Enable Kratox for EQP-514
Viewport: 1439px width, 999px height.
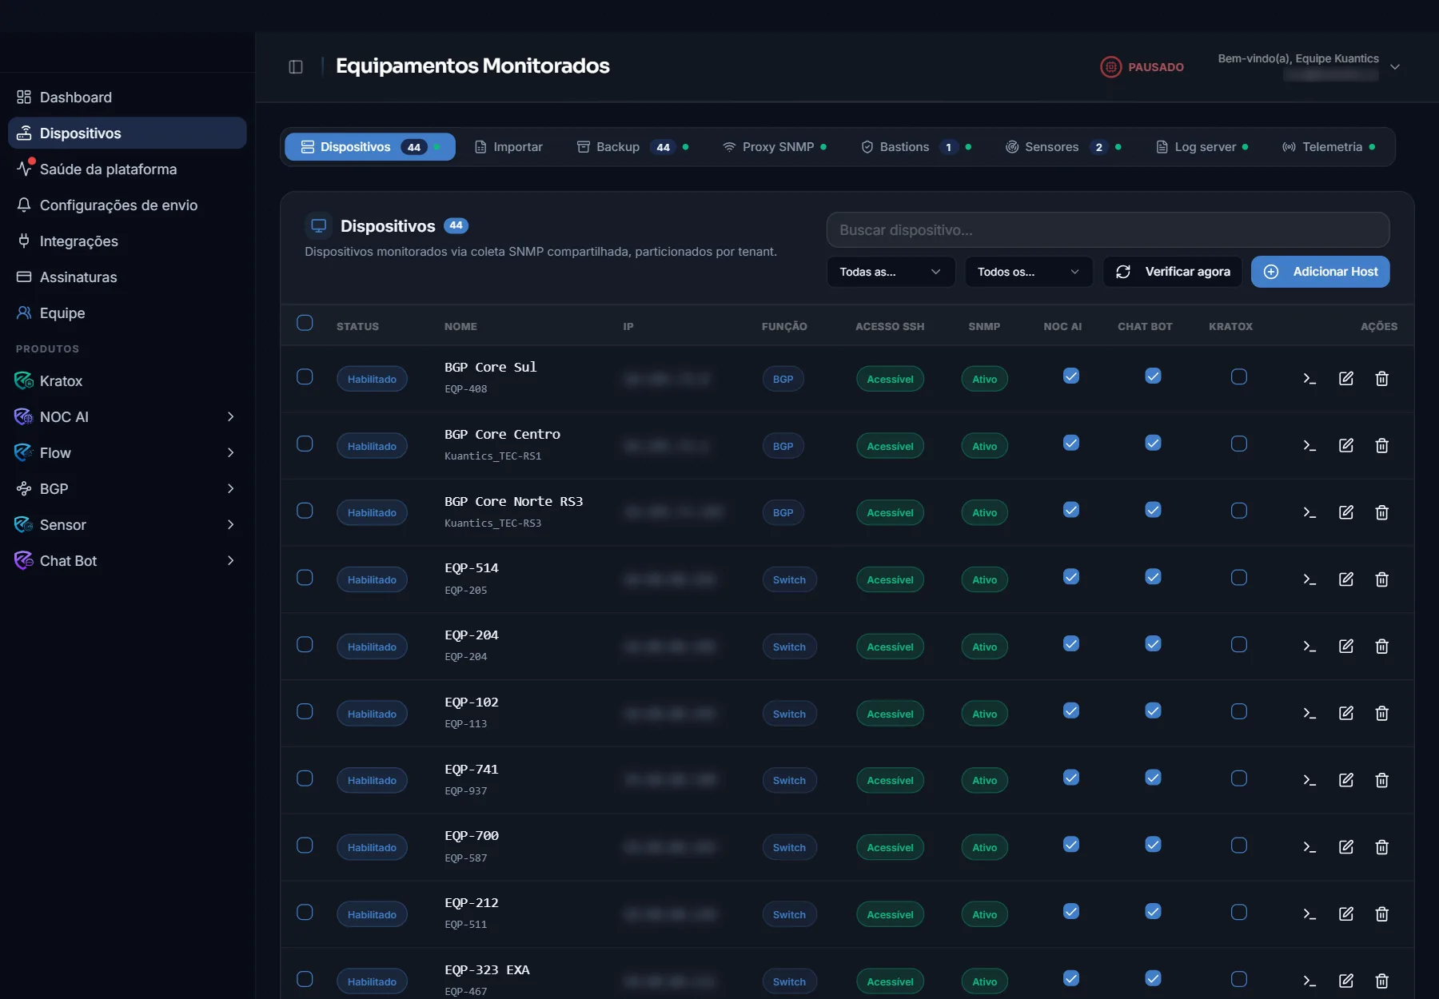coord(1239,578)
